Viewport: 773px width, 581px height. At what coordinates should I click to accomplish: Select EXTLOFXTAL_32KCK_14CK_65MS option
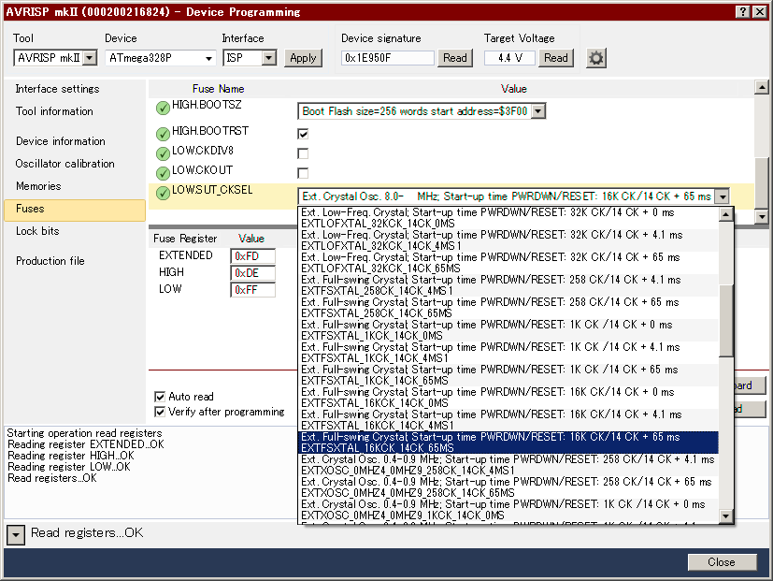tap(508, 263)
